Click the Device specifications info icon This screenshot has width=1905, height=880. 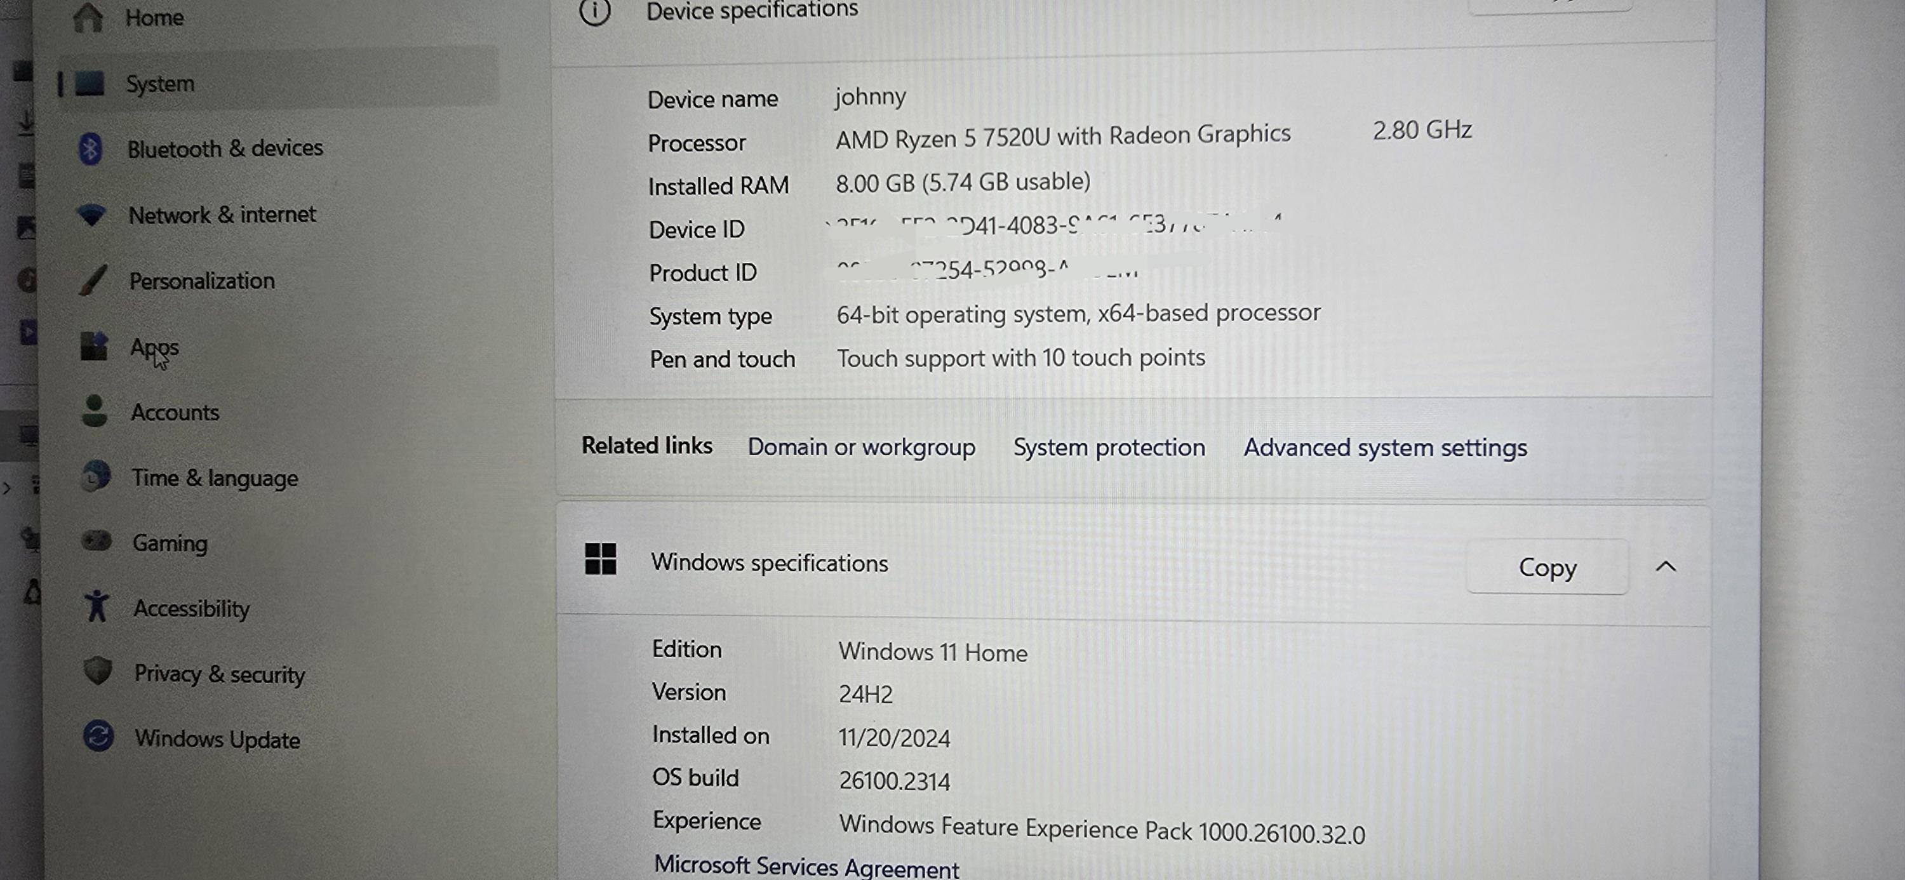click(x=596, y=11)
